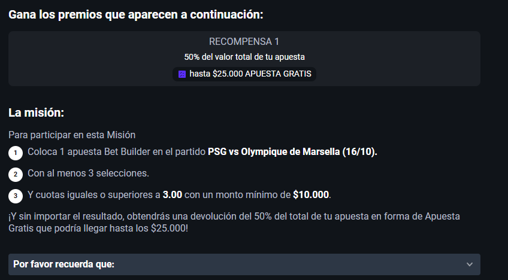The width and height of the screenshot is (508, 280).
Task: Click the bold '$10.000' minimum amount
Action: pyautogui.click(x=311, y=195)
